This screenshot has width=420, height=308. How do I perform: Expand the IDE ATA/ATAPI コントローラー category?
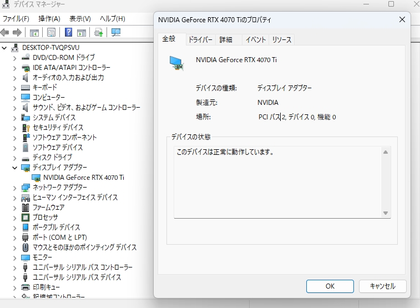tap(15, 68)
